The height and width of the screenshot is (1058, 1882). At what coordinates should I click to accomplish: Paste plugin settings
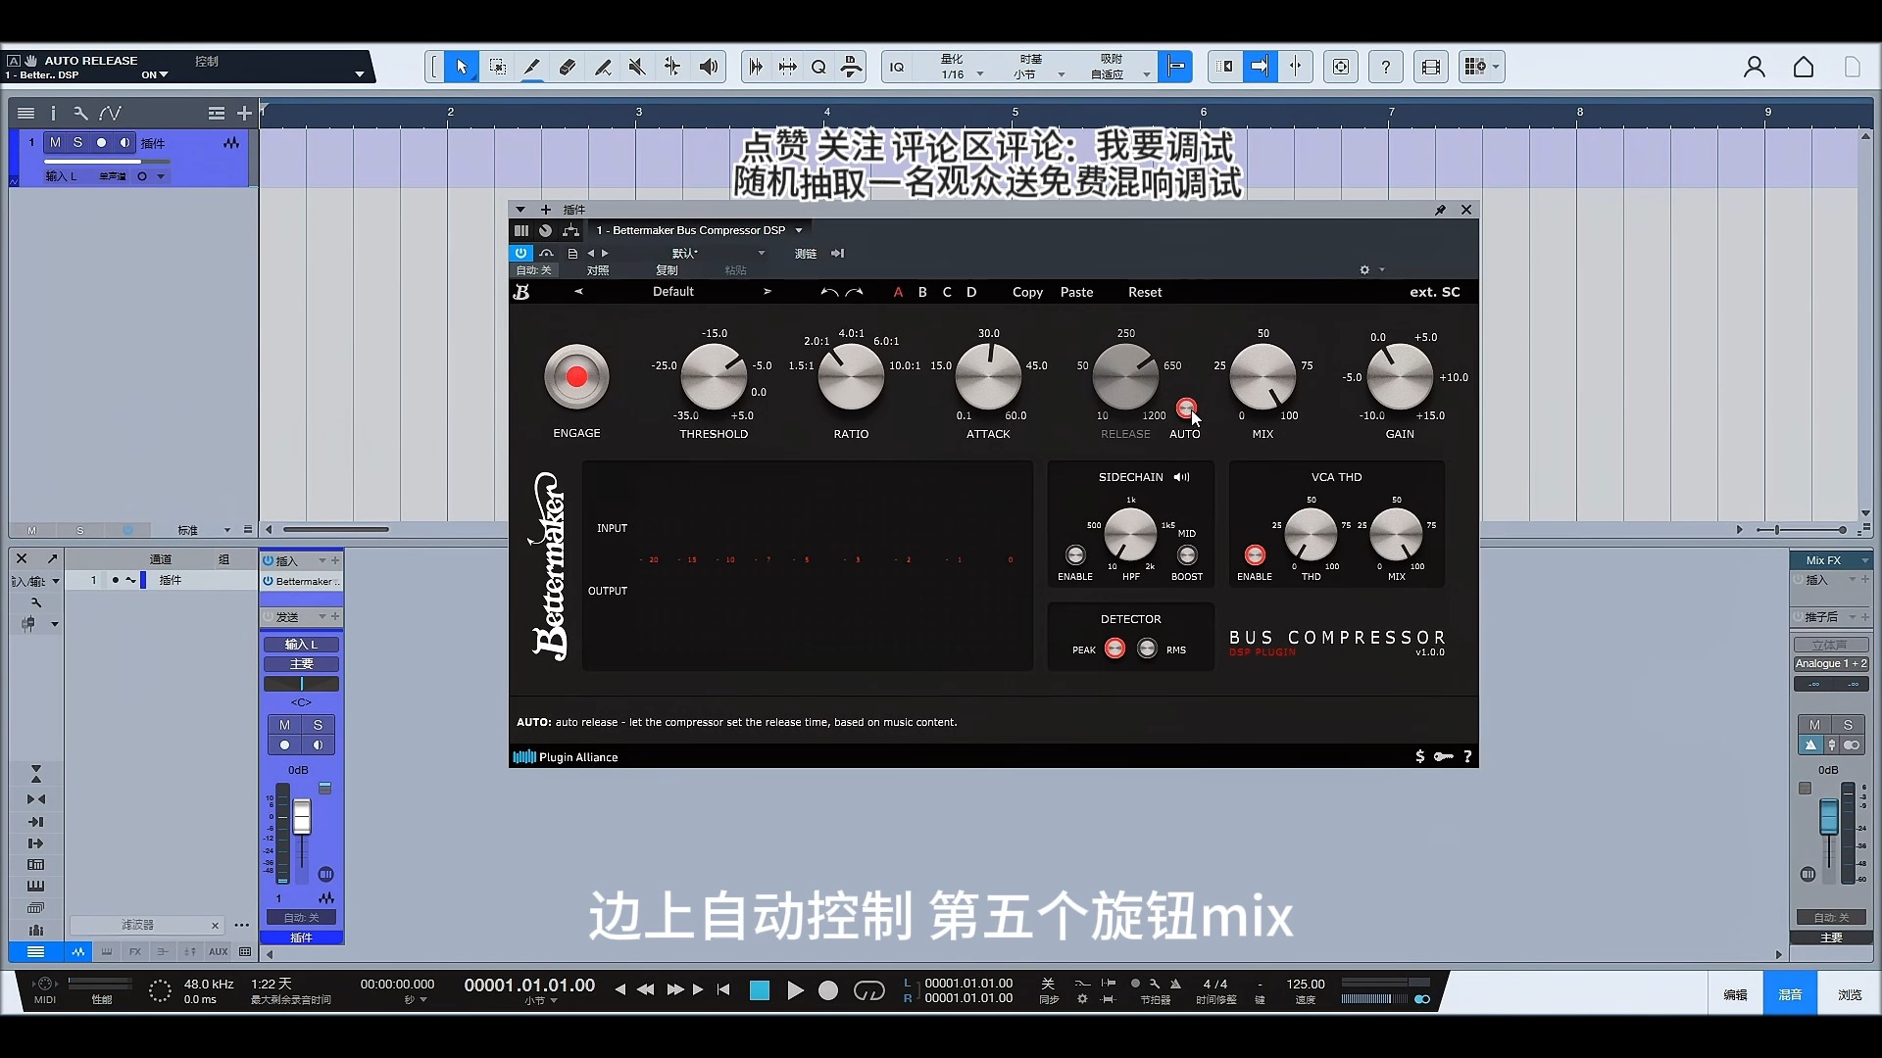[x=1076, y=292]
